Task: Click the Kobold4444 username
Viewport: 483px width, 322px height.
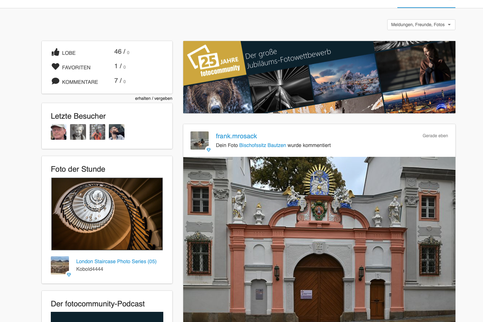Action: [x=90, y=269]
